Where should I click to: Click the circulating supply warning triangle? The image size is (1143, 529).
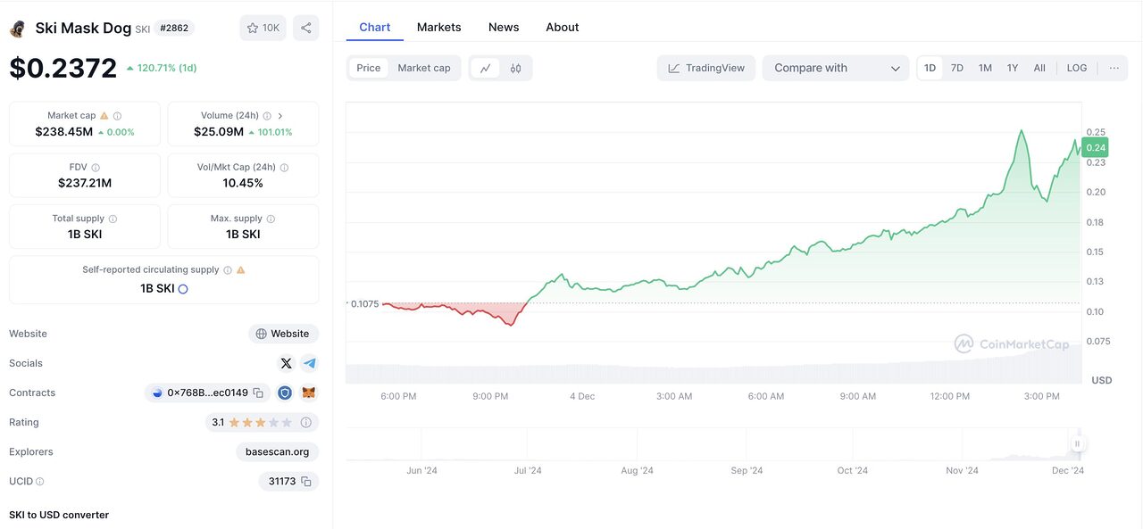pos(241,269)
